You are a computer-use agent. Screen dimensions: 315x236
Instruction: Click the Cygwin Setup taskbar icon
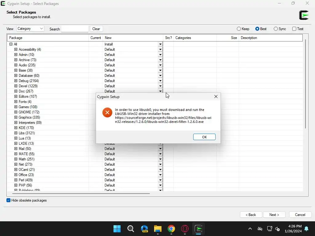(x=198, y=229)
